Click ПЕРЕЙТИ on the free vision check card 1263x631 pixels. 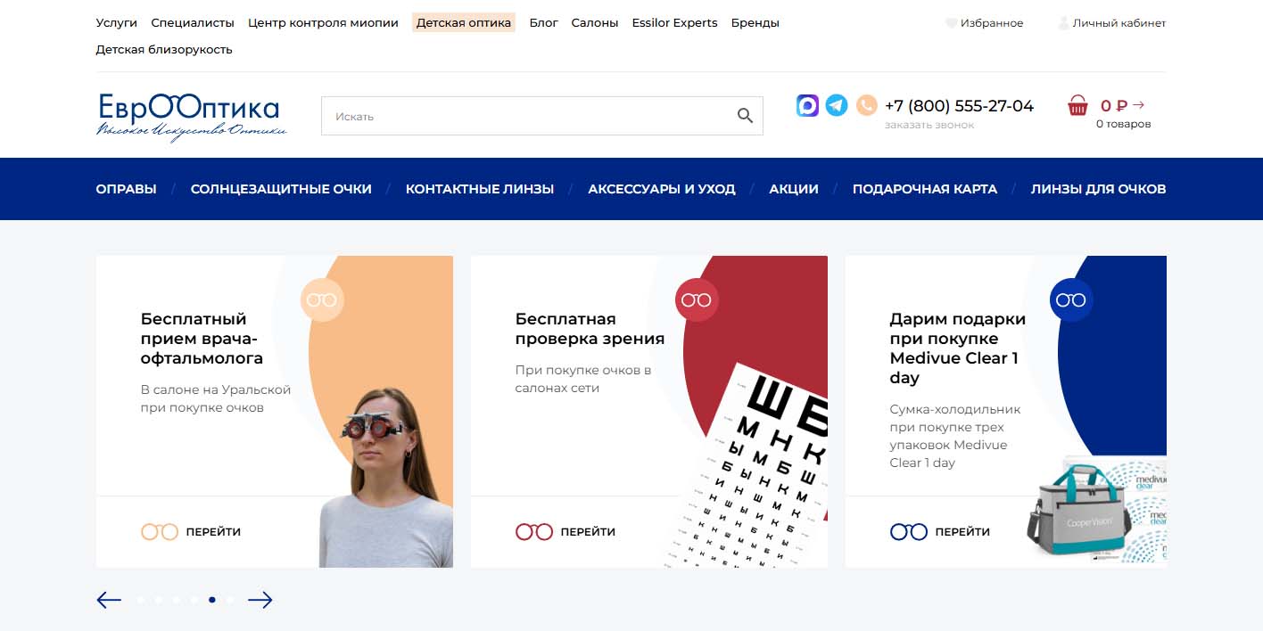(x=588, y=532)
